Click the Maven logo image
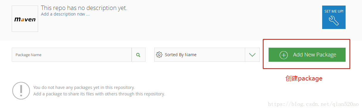 click(x=25, y=19)
